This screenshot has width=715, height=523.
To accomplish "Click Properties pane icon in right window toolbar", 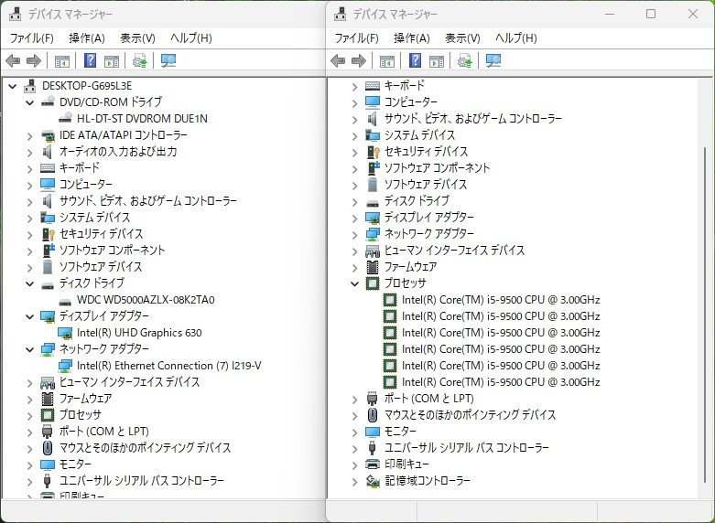I will (436, 60).
